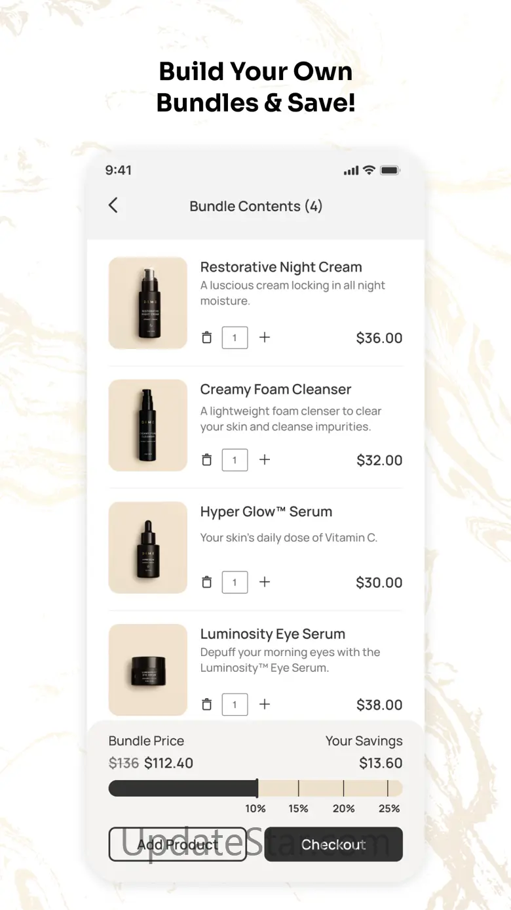View the Luminosity Eye Serum jar image
511x910 pixels.
click(x=148, y=669)
